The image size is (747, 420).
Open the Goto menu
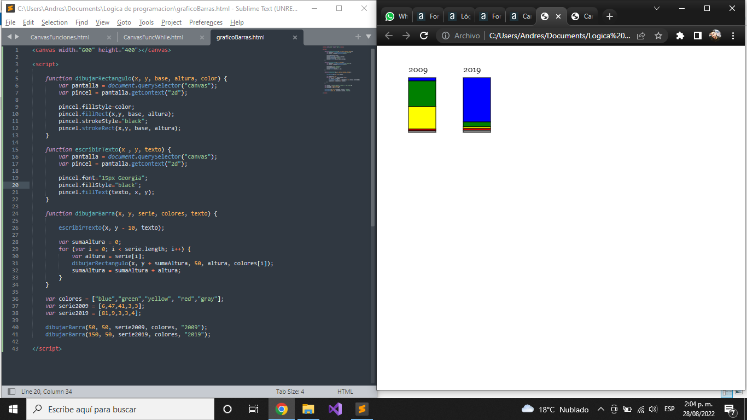point(124,22)
